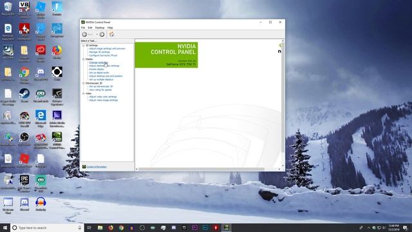Select the Google Chrome desktop shortcut

pyautogui.click(x=24, y=75)
